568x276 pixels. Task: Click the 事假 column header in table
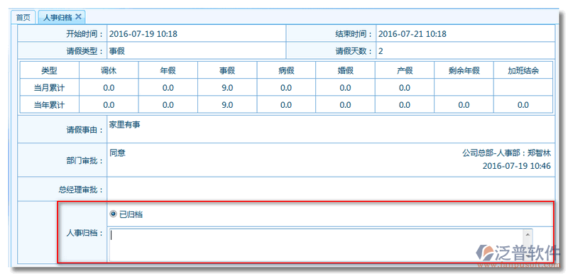point(227,71)
